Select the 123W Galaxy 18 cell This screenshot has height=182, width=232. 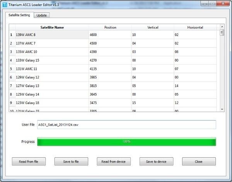coord(52,103)
